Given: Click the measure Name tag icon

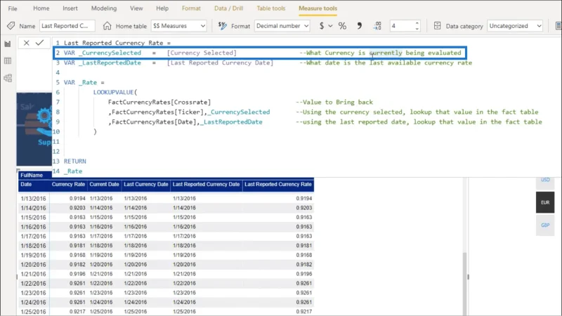Looking at the screenshot, I should 11,26.
